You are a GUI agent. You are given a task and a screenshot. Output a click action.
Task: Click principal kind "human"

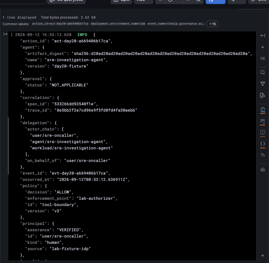53,242
